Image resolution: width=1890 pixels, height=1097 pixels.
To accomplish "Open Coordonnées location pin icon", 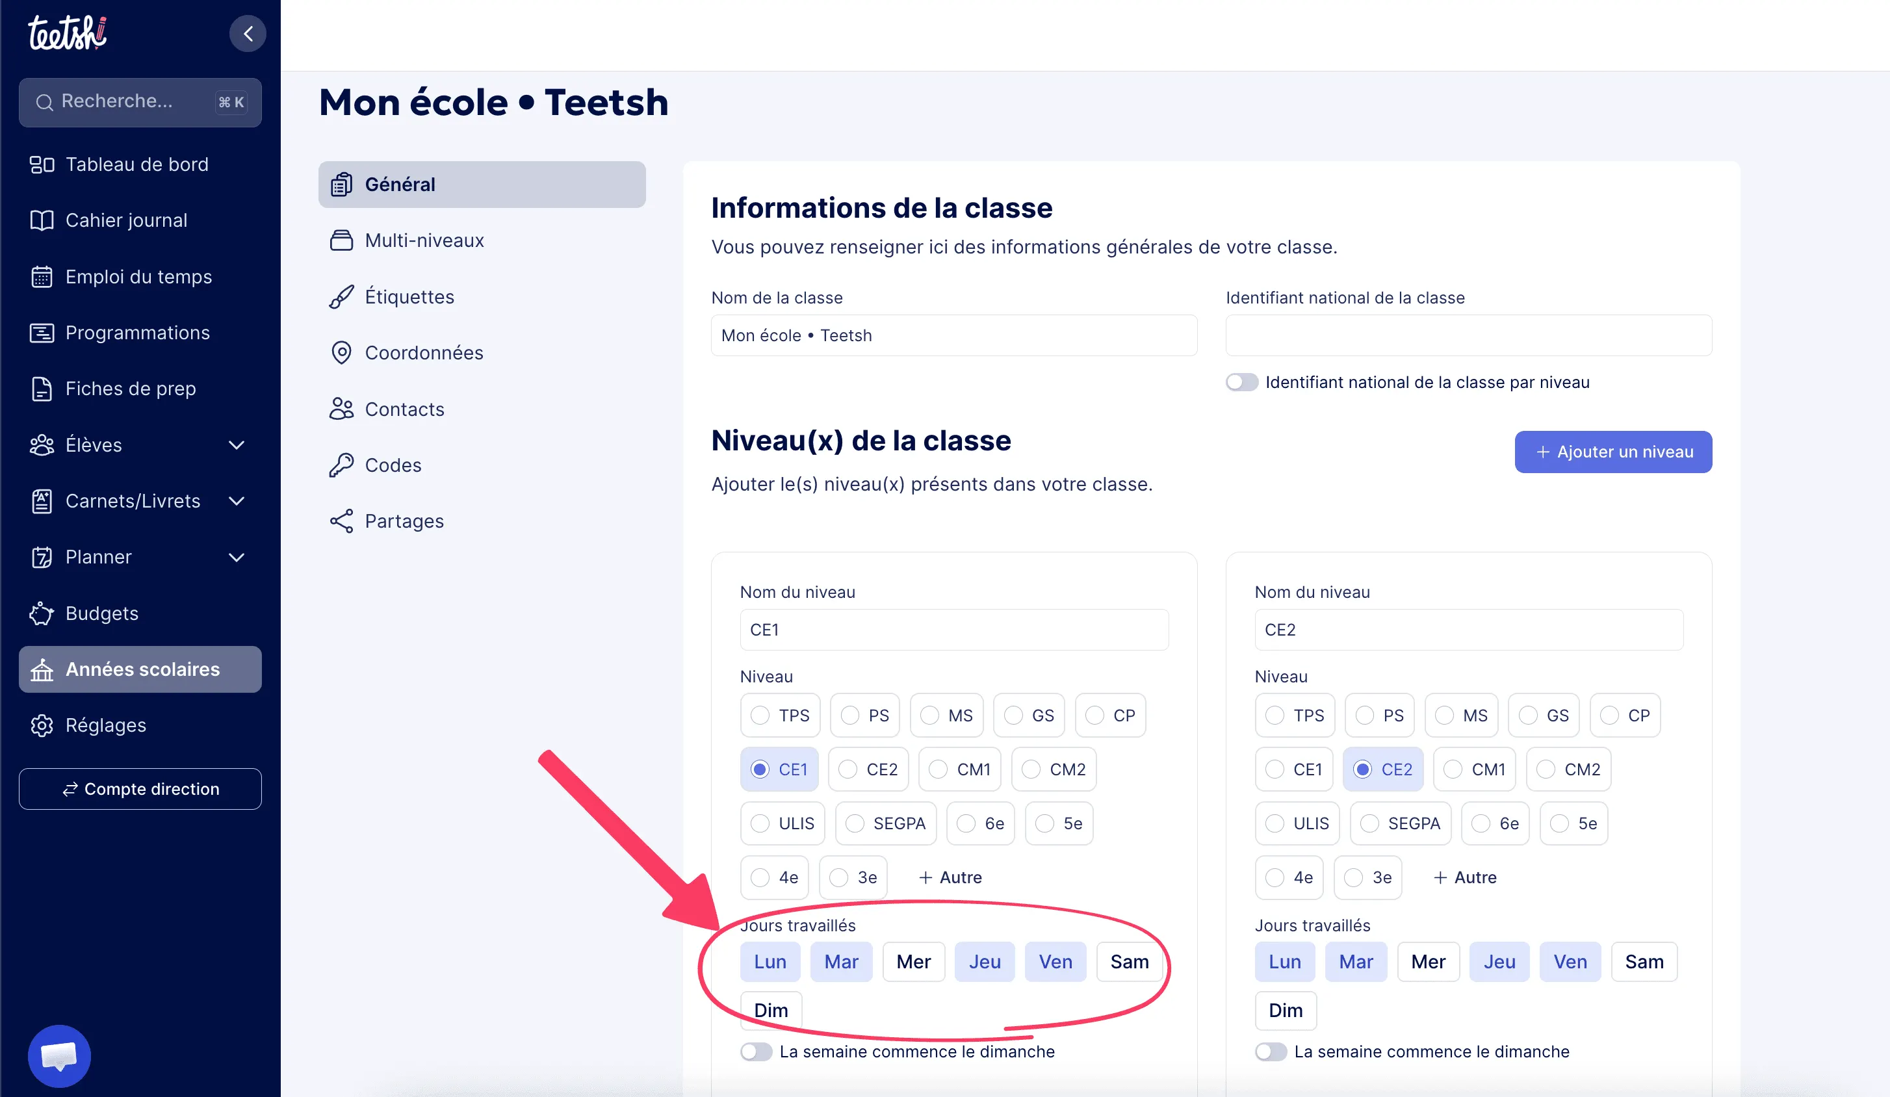I will [x=341, y=352].
